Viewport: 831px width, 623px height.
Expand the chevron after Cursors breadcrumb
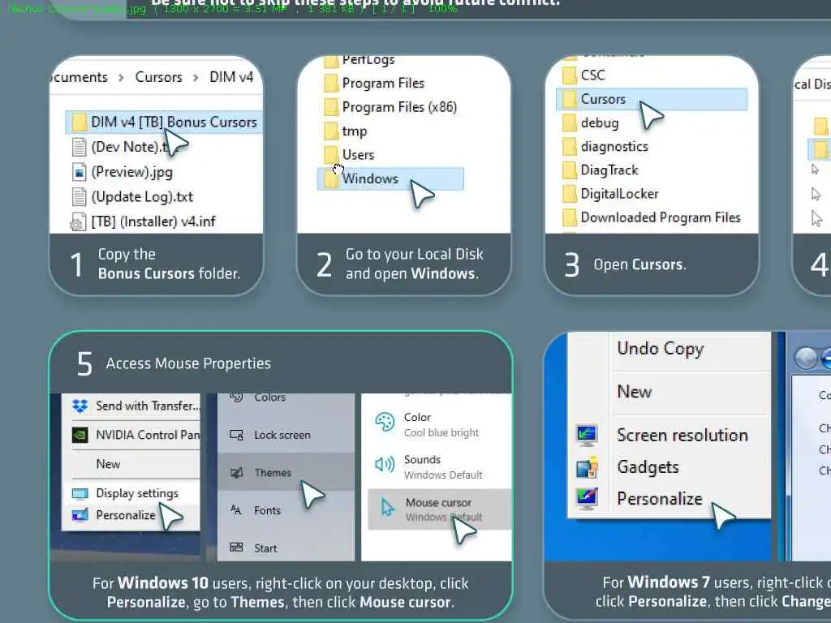[196, 78]
